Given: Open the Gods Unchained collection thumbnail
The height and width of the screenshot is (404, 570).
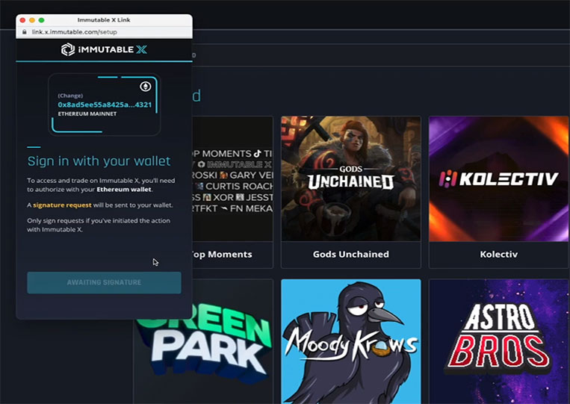Looking at the screenshot, I should (x=351, y=178).
